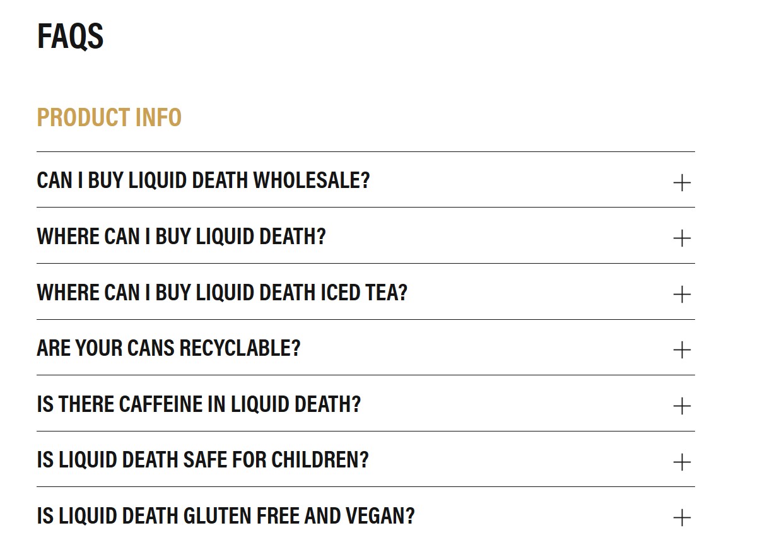Select 'Is there caffeine in Liquid Death?' text
The image size is (767, 540).
[x=199, y=404]
